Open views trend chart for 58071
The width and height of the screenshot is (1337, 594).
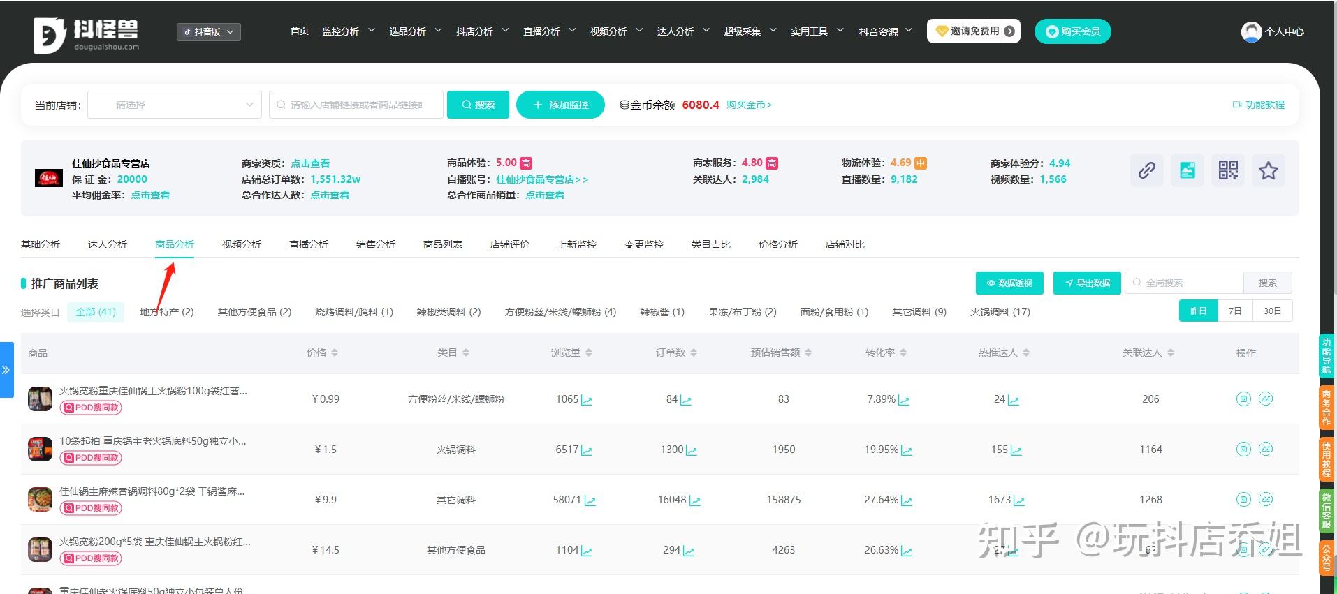tap(590, 500)
